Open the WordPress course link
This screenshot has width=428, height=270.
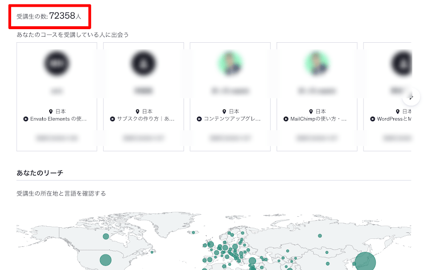pyautogui.click(x=394, y=119)
